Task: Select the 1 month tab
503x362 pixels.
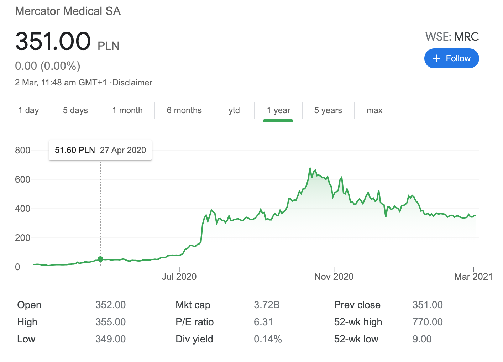Action: 127,110
